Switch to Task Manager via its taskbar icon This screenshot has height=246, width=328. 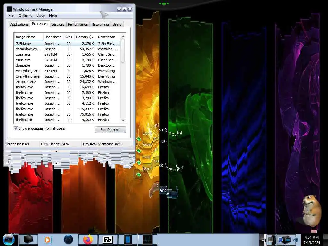coord(148,240)
